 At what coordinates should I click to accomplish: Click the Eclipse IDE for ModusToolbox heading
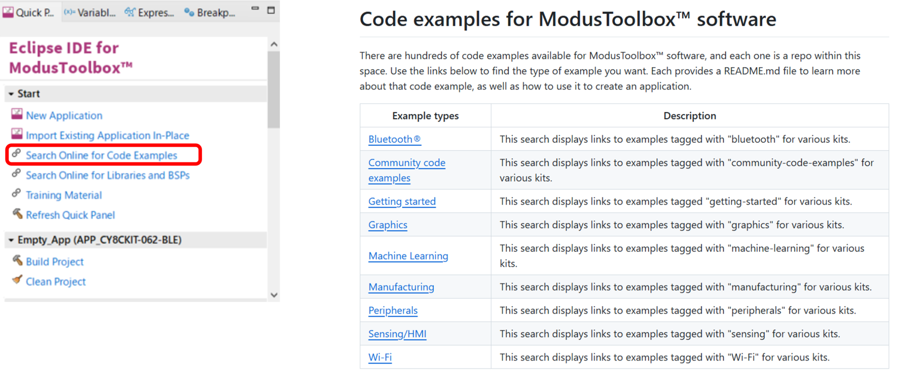click(x=71, y=58)
